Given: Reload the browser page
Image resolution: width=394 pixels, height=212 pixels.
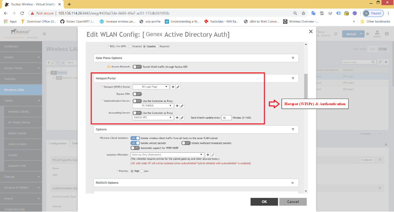Looking at the screenshot, I should [22, 13].
